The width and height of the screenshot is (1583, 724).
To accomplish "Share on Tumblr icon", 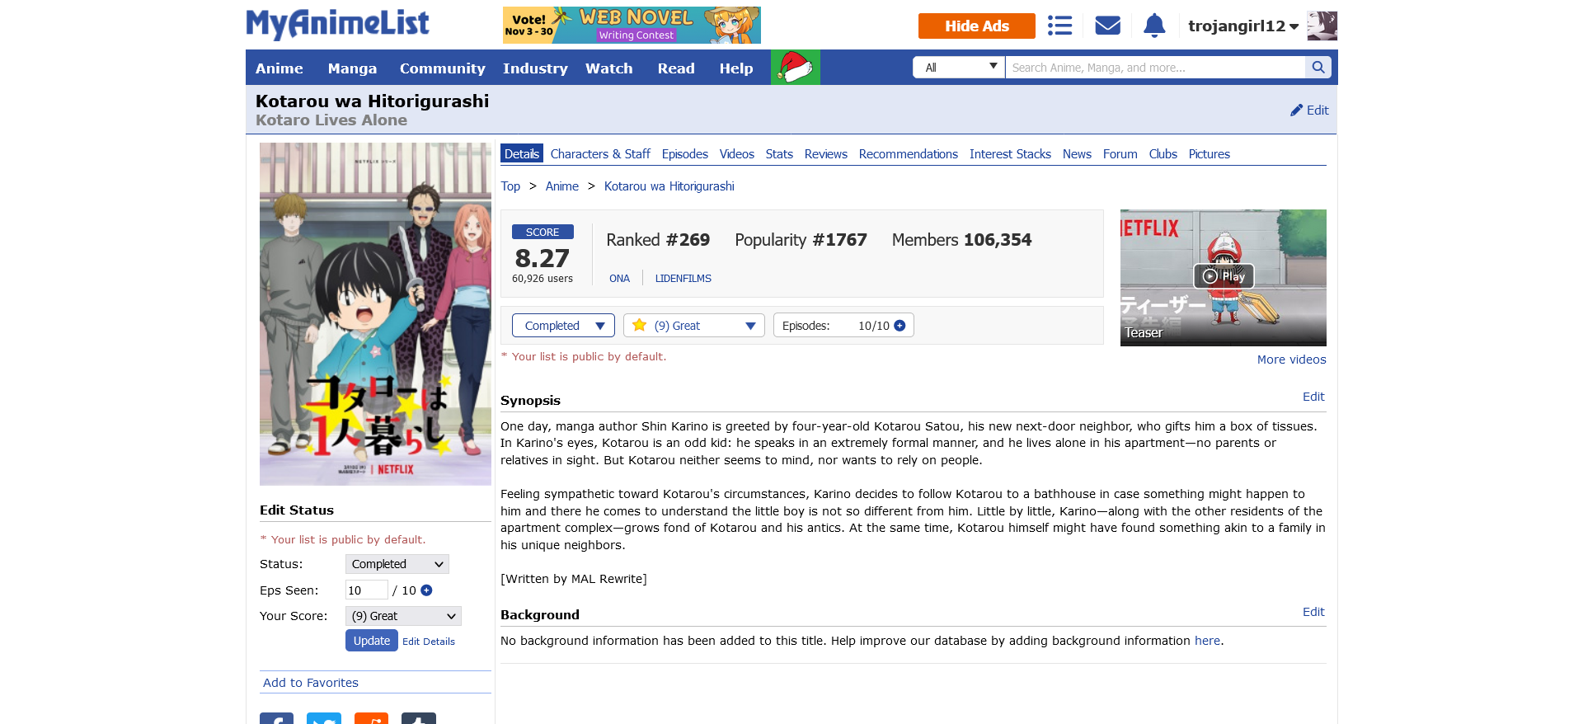I will point(419,718).
